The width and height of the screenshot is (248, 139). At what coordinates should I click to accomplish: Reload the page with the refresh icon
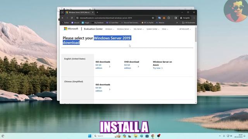point(72,18)
